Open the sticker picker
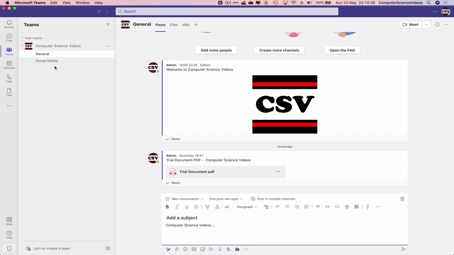Viewport: 454px width, 255px height. [203, 249]
